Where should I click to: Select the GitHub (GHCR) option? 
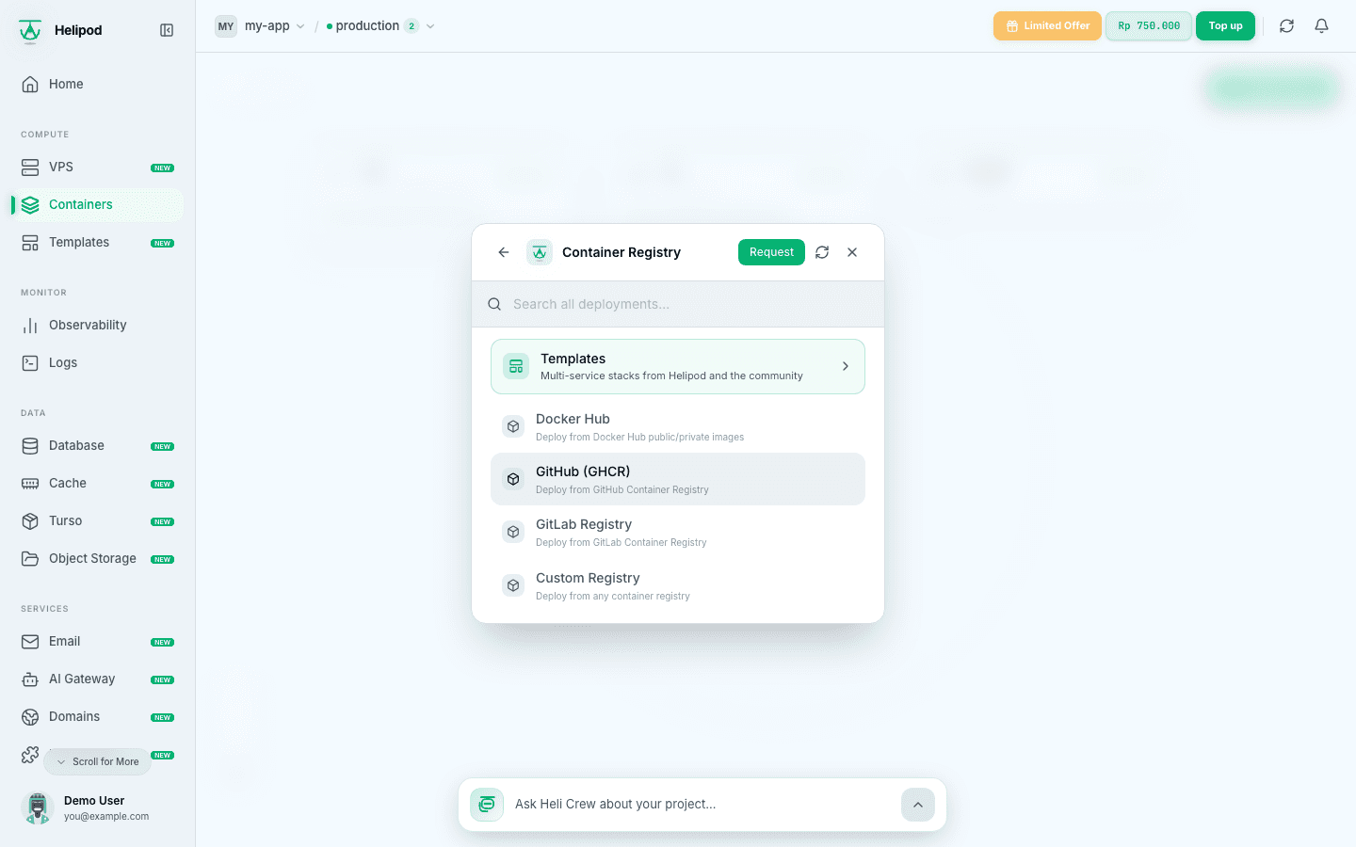click(678, 479)
